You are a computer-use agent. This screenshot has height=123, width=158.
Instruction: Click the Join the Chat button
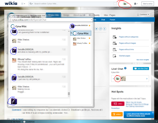[141, 69]
